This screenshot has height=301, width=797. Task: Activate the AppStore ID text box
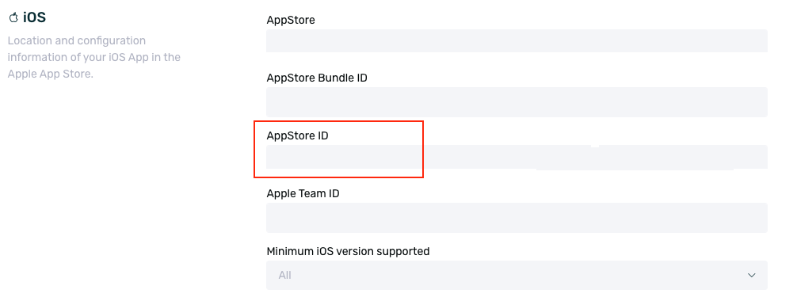coord(517,157)
